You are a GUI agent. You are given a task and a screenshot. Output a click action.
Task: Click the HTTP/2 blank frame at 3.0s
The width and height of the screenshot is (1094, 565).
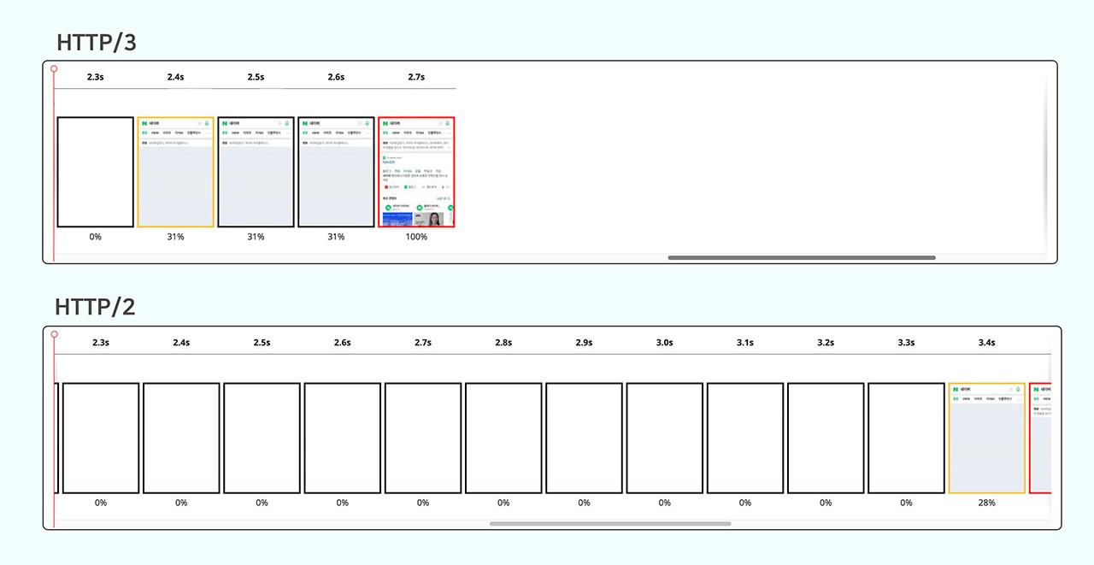(x=664, y=438)
